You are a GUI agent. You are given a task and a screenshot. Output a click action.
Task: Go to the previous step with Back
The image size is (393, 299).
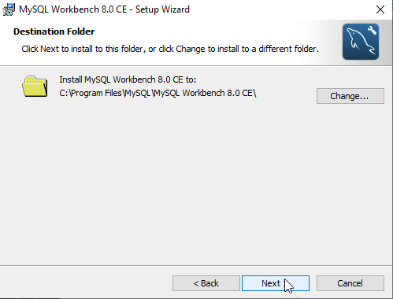tap(206, 283)
